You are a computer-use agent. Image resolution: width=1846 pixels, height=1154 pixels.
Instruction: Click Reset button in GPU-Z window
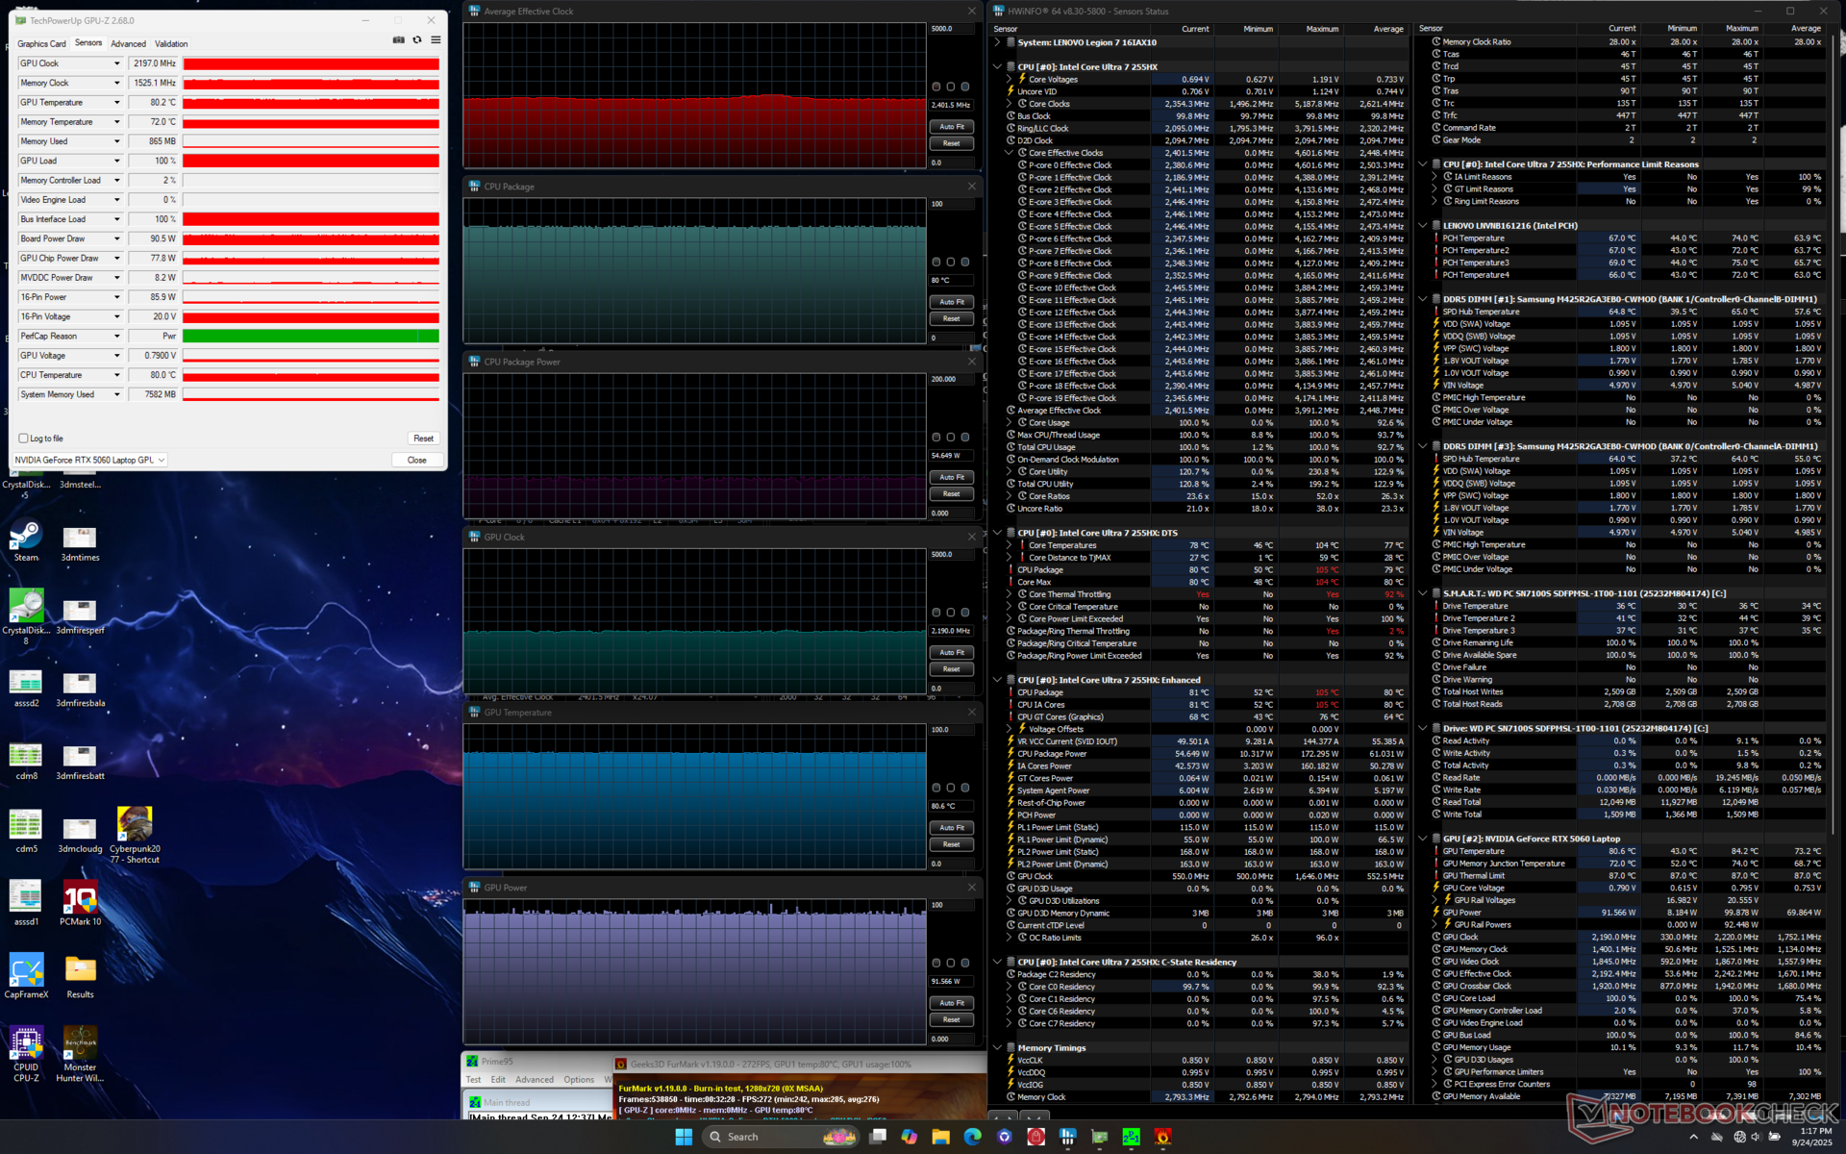[423, 439]
